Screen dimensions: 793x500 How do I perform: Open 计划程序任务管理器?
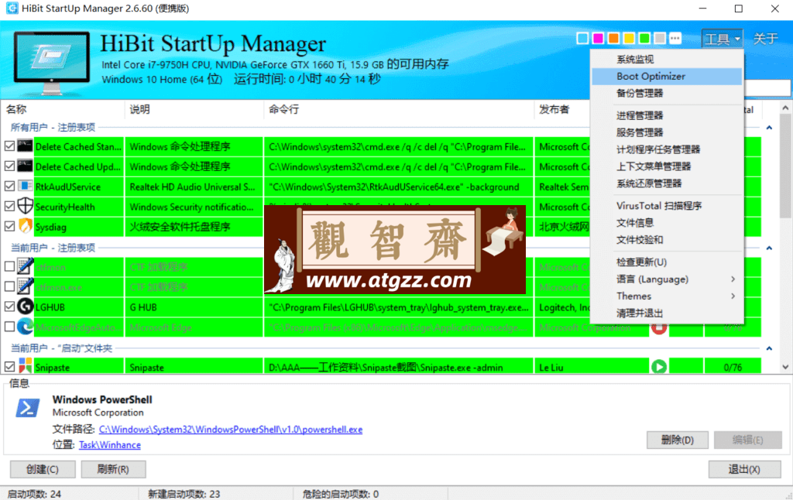[667, 149]
